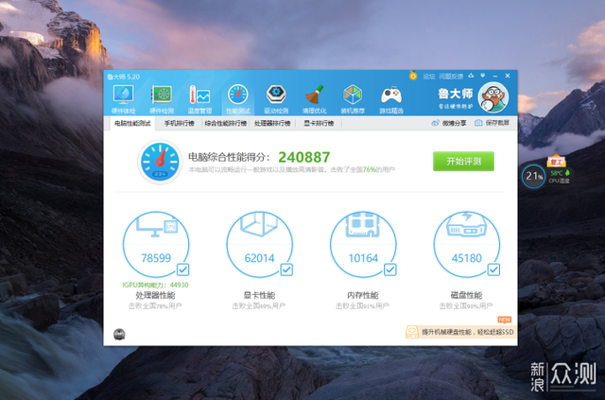
Task: Switch to 处理器排行榜 tab
Action: tap(272, 124)
